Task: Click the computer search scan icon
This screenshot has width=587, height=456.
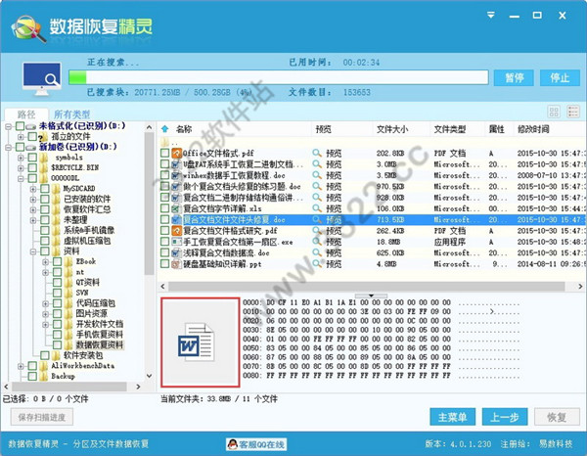Action: 41,78
